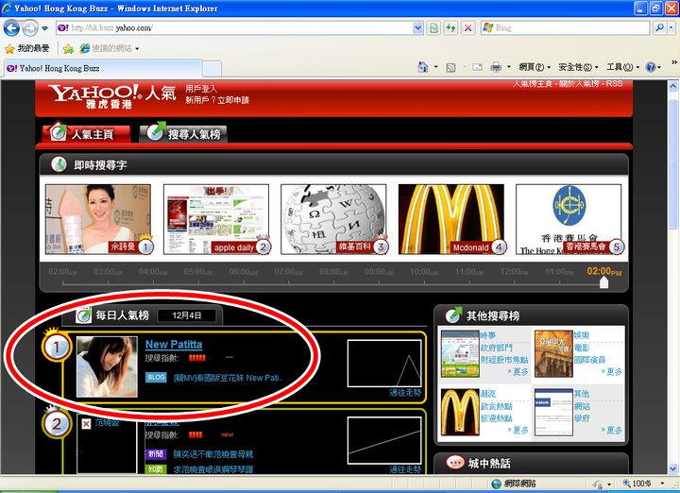Screen dimensions: 680x493
Task: Open search provider dropdown beside magnifier
Action: point(671,28)
